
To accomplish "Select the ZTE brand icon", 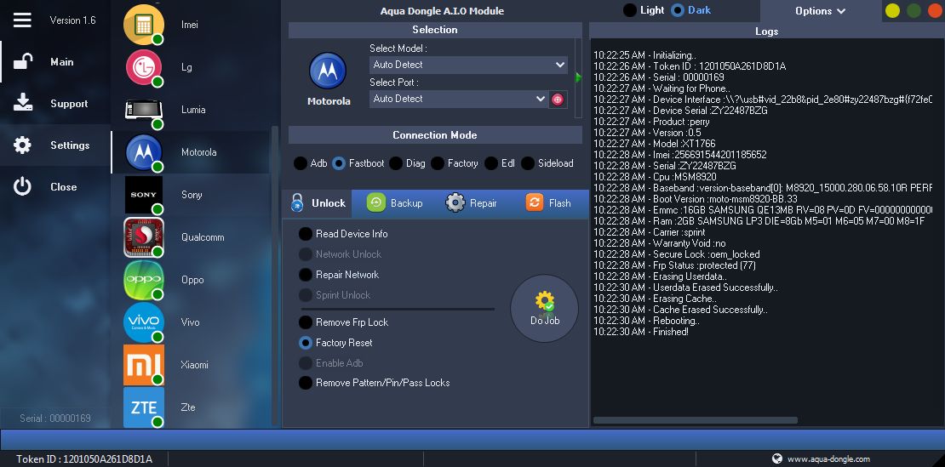I will [x=143, y=407].
